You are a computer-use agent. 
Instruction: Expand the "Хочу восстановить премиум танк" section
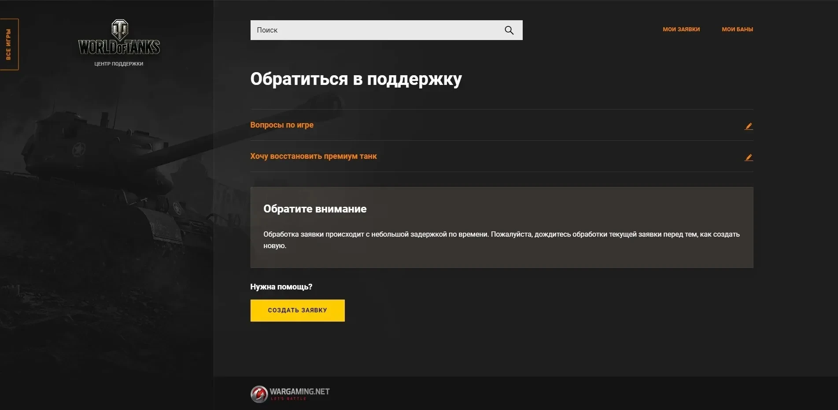click(313, 156)
